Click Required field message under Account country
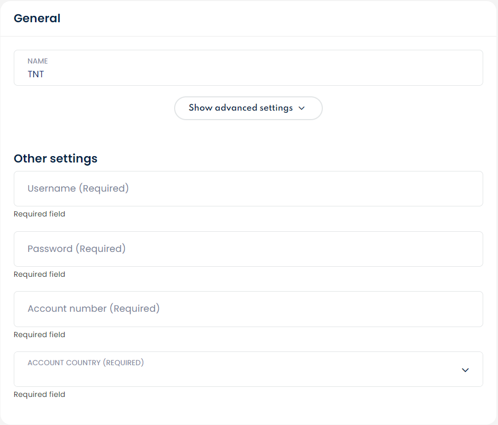Viewport: 498px width, 425px height. point(40,394)
